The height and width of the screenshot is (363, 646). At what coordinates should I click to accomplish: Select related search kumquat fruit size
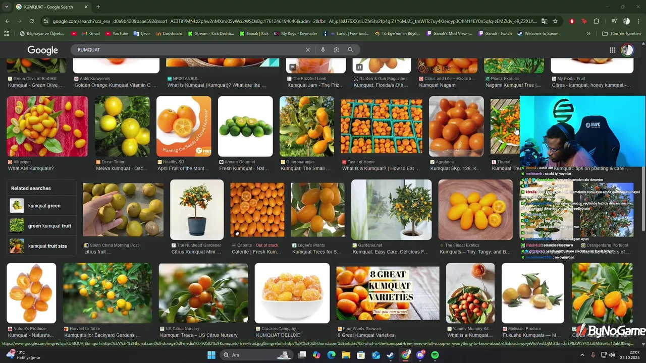coord(42,246)
